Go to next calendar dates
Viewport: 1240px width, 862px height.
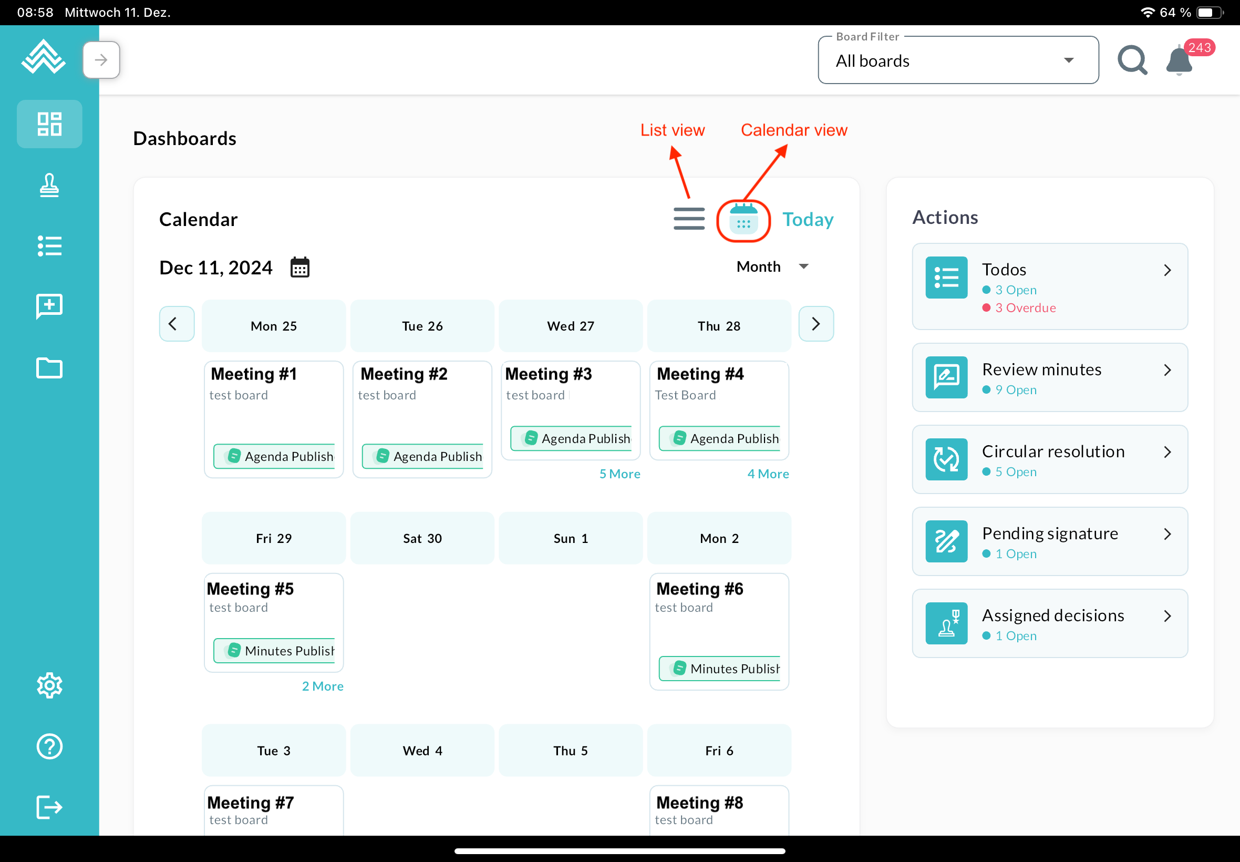(x=815, y=324)
